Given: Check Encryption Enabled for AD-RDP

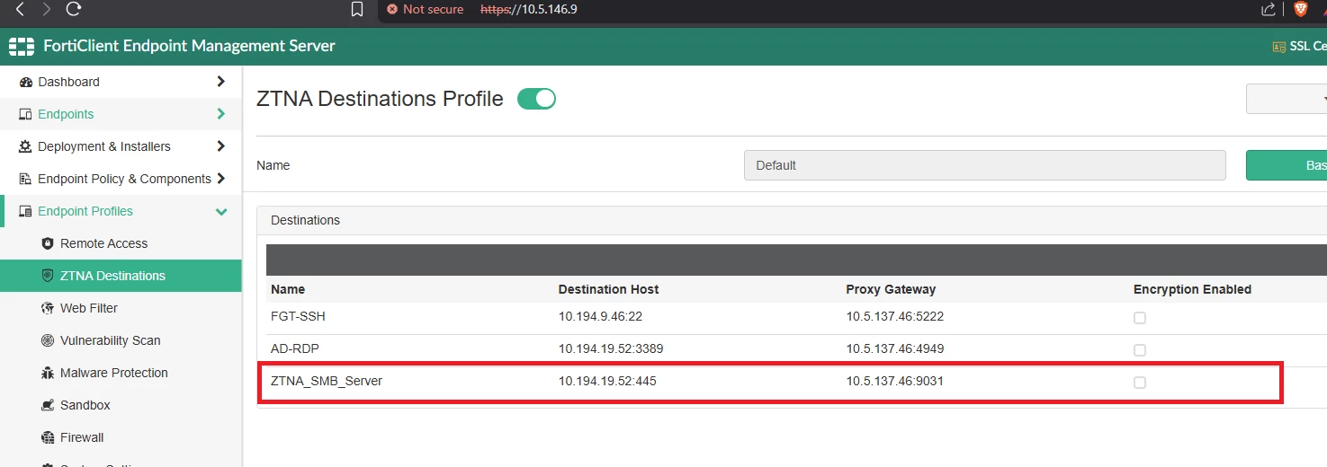Looking at the screenshot, I should (1140, 349).
